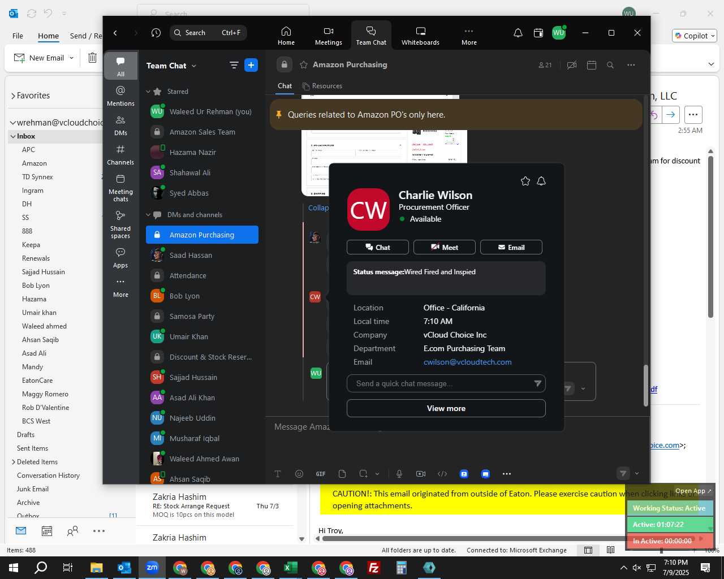
Task: Click Windows Start button
Action: point(14,568)
